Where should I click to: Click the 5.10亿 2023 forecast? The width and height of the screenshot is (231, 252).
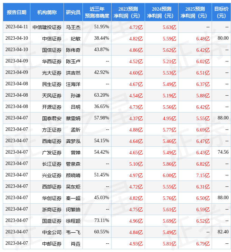pyautogui.click(x=136, y=164)
